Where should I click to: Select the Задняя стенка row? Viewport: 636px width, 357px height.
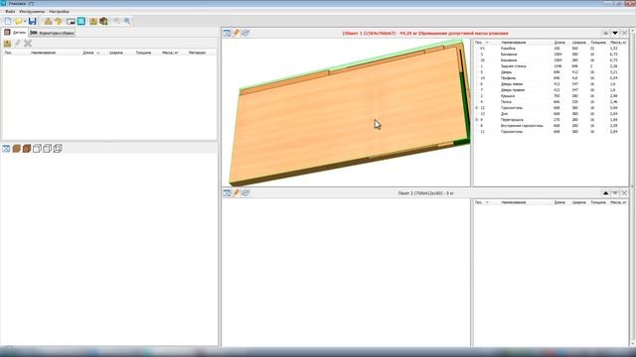point(551,66)
